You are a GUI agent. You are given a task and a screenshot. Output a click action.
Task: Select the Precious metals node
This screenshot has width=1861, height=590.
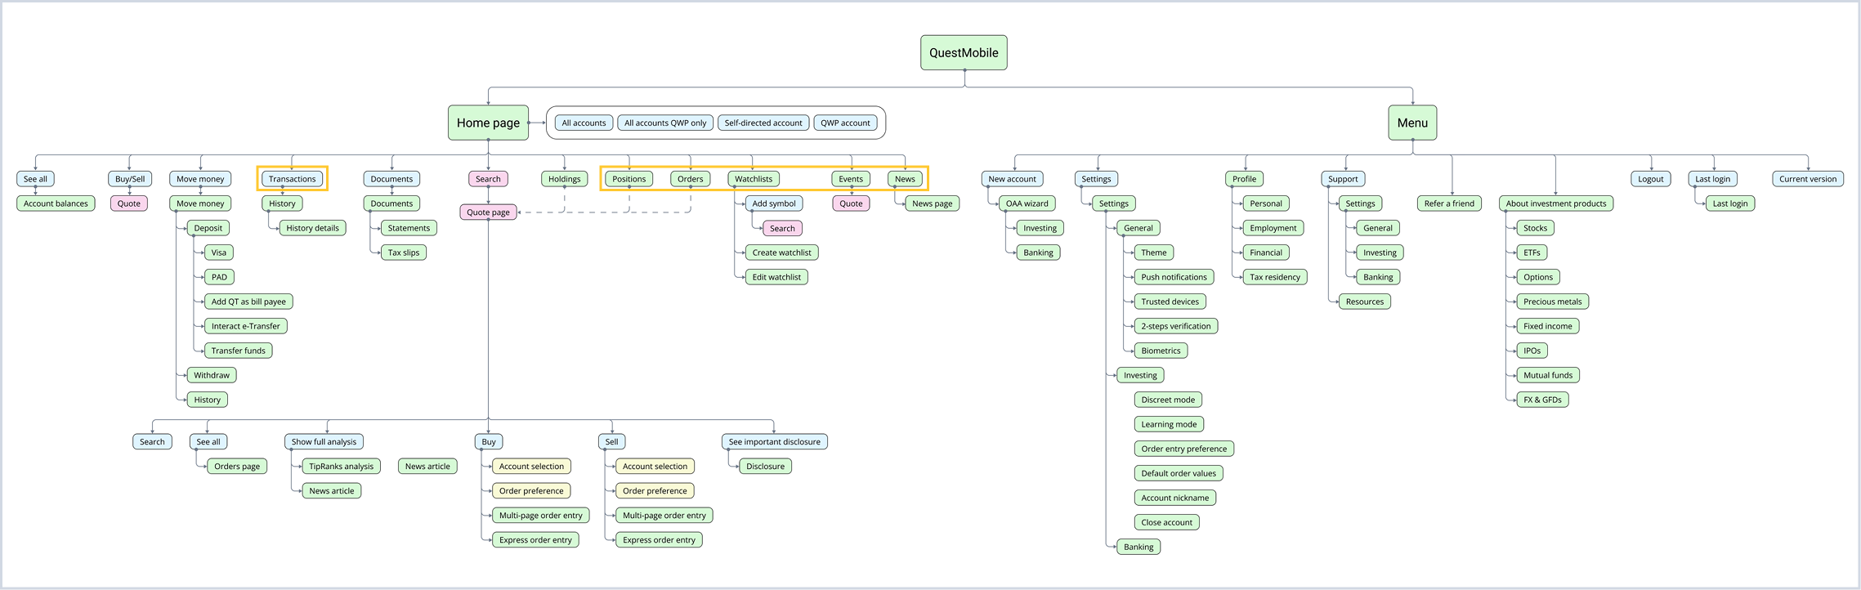(x=1552, y=302)
